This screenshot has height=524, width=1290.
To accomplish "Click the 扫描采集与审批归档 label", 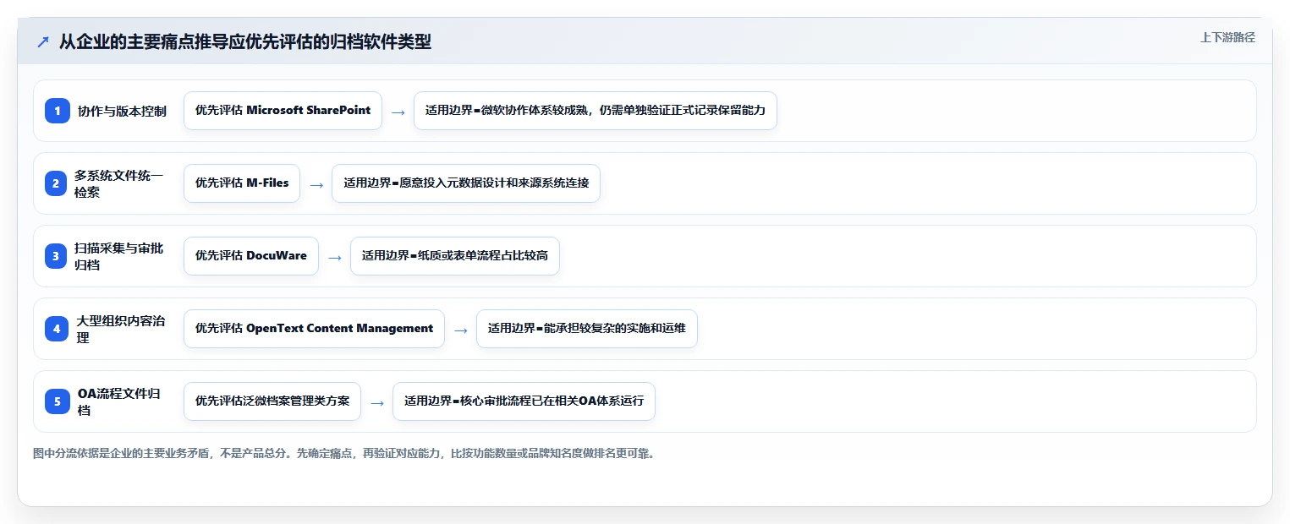I will (118, 256).
